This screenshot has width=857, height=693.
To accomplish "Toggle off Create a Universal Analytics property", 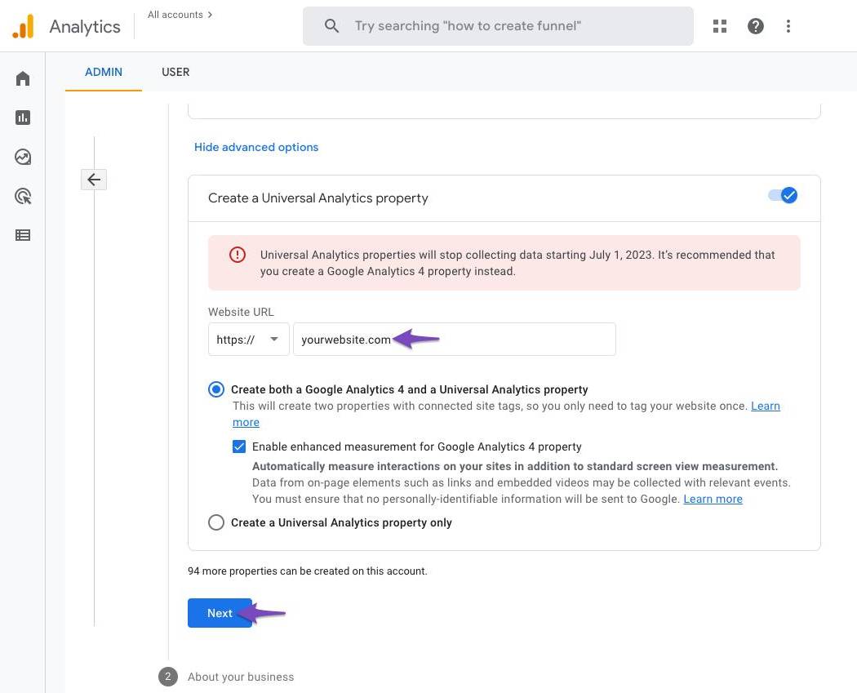I will click(x=783, y=196).
